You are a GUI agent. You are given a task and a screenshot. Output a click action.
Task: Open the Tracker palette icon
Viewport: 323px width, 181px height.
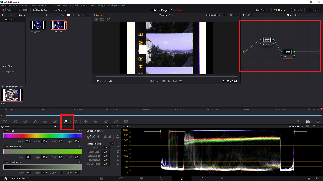coord(86,121)
